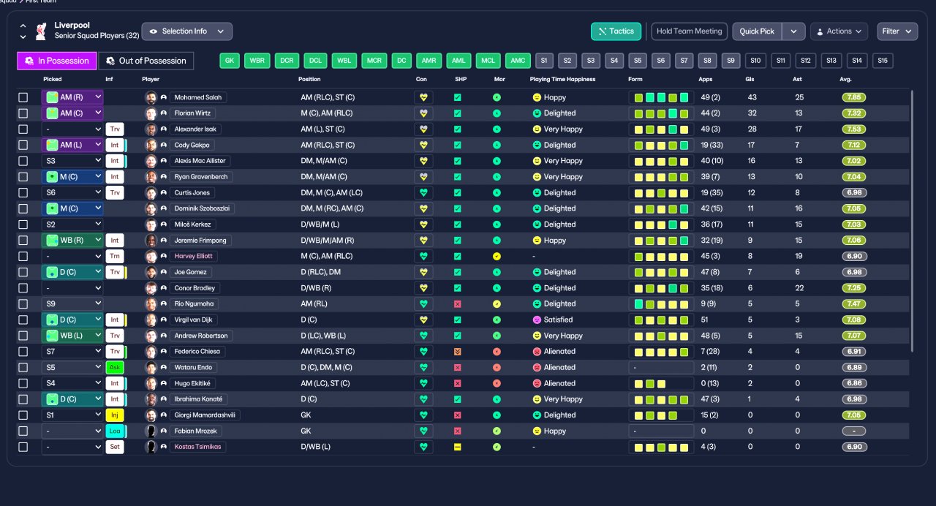Click Kostas Tsimikas's Set badge
The image size is (936, 506).
115,447
